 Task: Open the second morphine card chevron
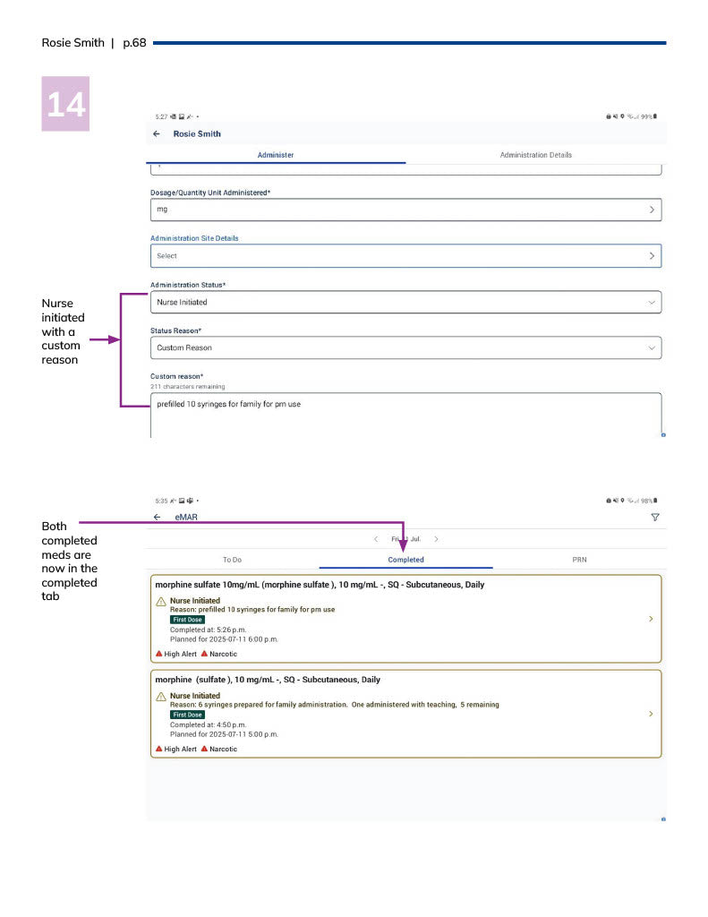pyautogui.click(x=651, y=714)
